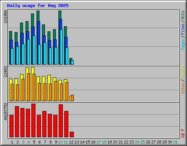The image size is (187, 146).
Task: Click day 30 on the x-axis
Action: (x=170, y=142)
